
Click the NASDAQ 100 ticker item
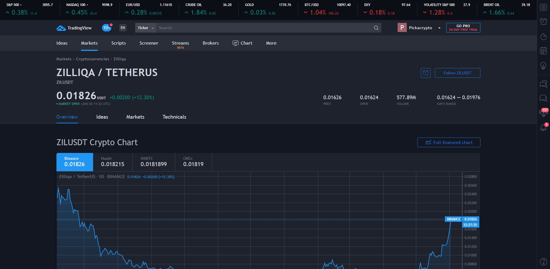pyautogui.click(x=89, y=9)
